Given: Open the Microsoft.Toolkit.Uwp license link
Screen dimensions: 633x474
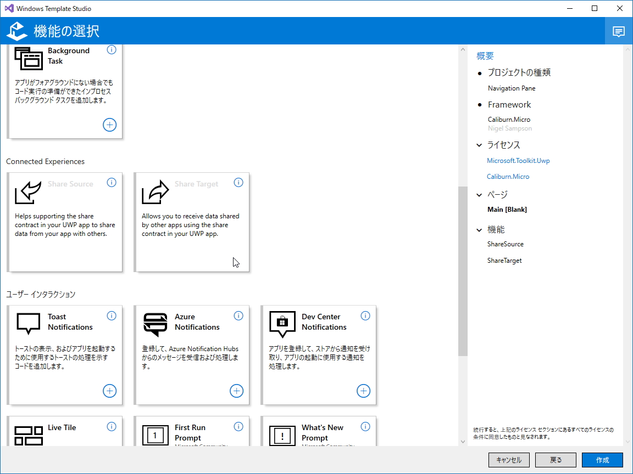Looking at the screenshot, I should 518,160.
